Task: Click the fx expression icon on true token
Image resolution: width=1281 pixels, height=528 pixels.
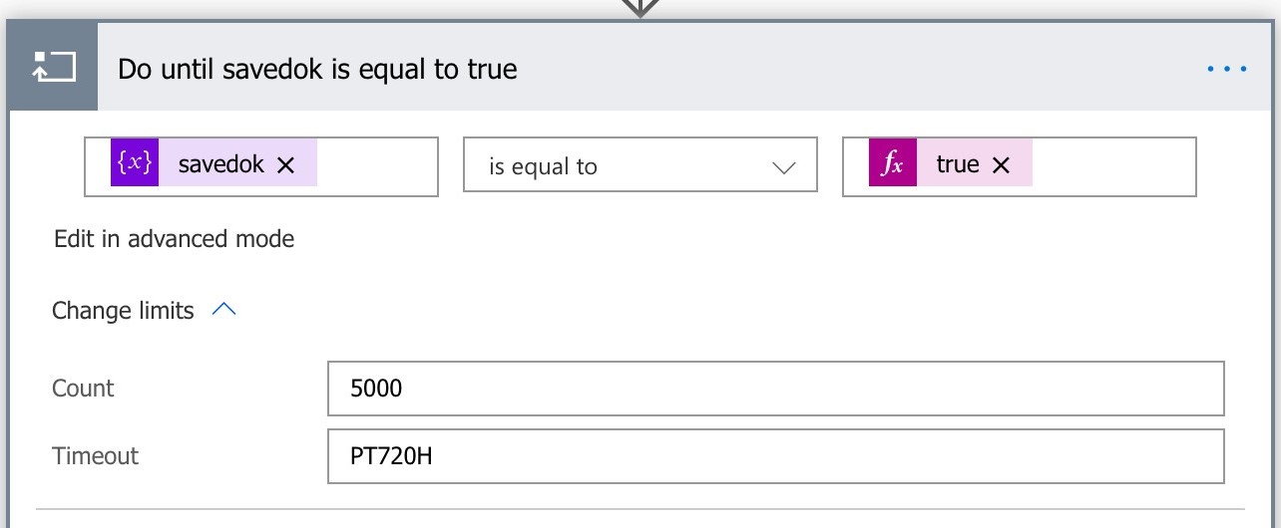Action: coord(892,164)
